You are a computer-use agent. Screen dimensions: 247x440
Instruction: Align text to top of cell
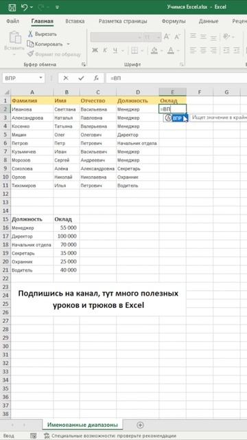coord(192,36)
